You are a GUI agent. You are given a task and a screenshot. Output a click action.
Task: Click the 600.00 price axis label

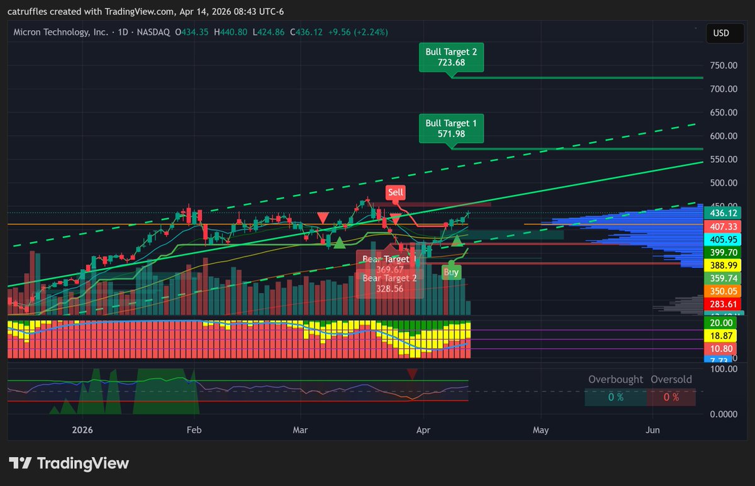pos(724,136)
